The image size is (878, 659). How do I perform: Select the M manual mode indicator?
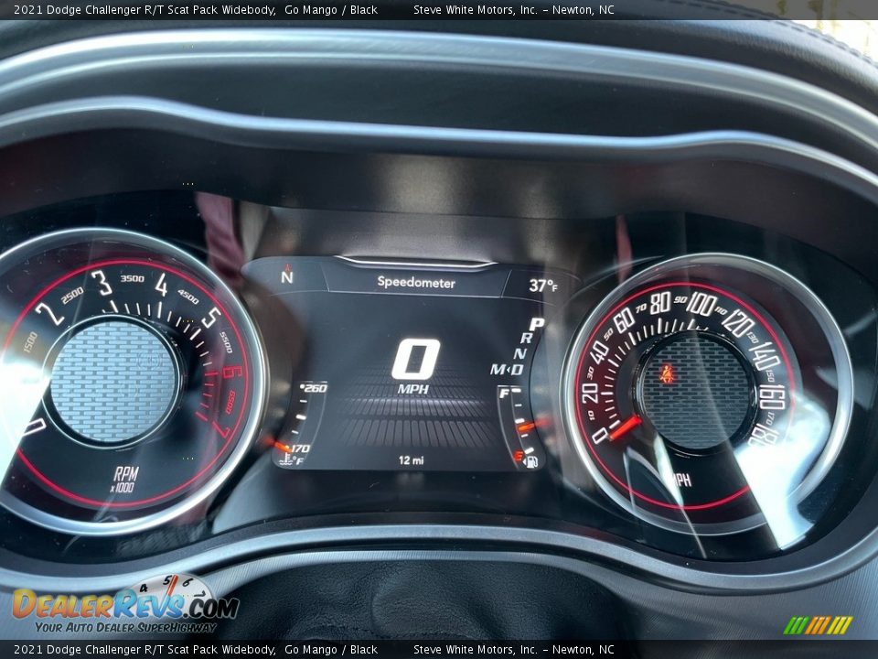(x=498, y=369)
